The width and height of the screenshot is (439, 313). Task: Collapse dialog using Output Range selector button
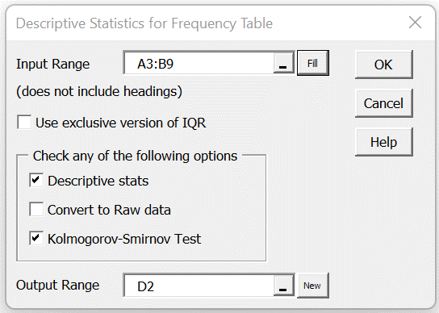(x=283, y=286)
